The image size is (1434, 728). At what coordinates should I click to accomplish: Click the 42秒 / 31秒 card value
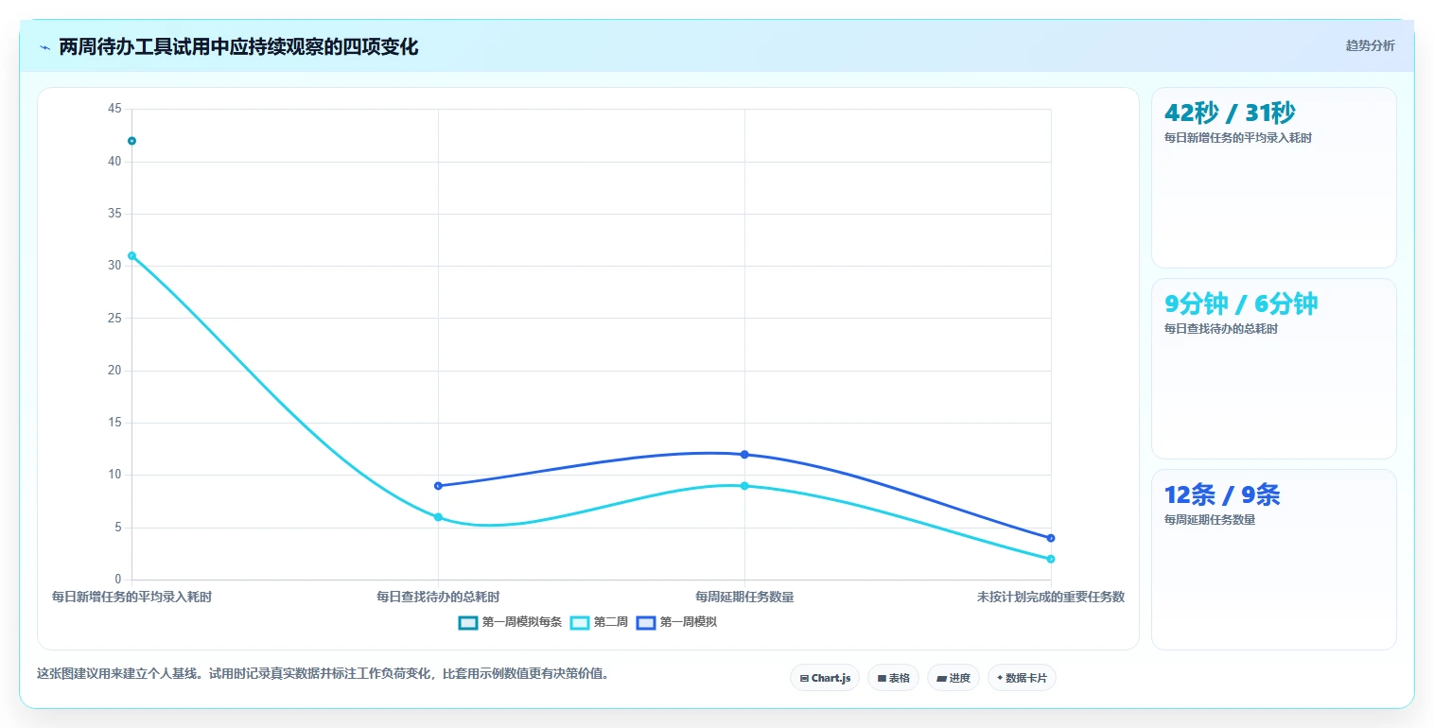pos(1230,113)
